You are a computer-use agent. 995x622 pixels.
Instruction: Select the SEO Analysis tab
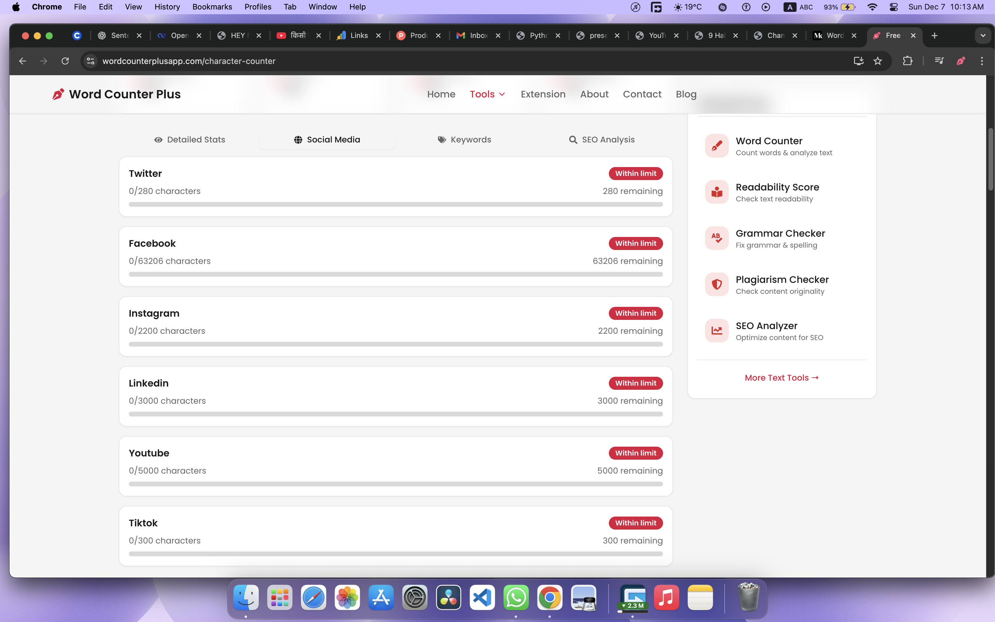601,140
